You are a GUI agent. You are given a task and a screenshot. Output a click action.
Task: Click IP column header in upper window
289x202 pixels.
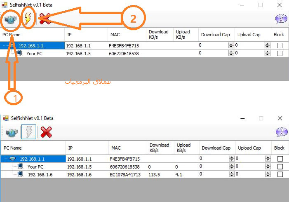[x=86, y=35]
